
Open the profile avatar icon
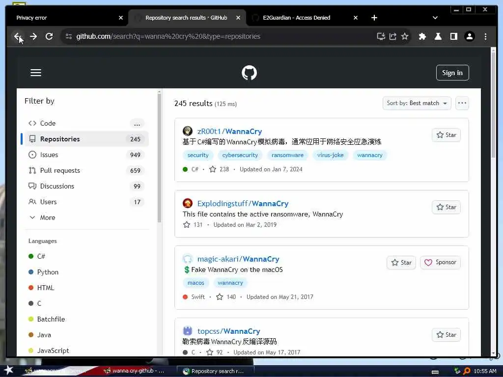point(469,36)
